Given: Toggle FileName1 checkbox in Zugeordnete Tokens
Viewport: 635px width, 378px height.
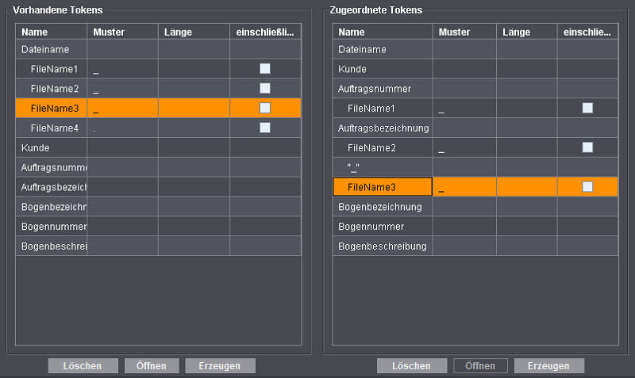Looking at the screenshot, I should click(x=587, y=108).
